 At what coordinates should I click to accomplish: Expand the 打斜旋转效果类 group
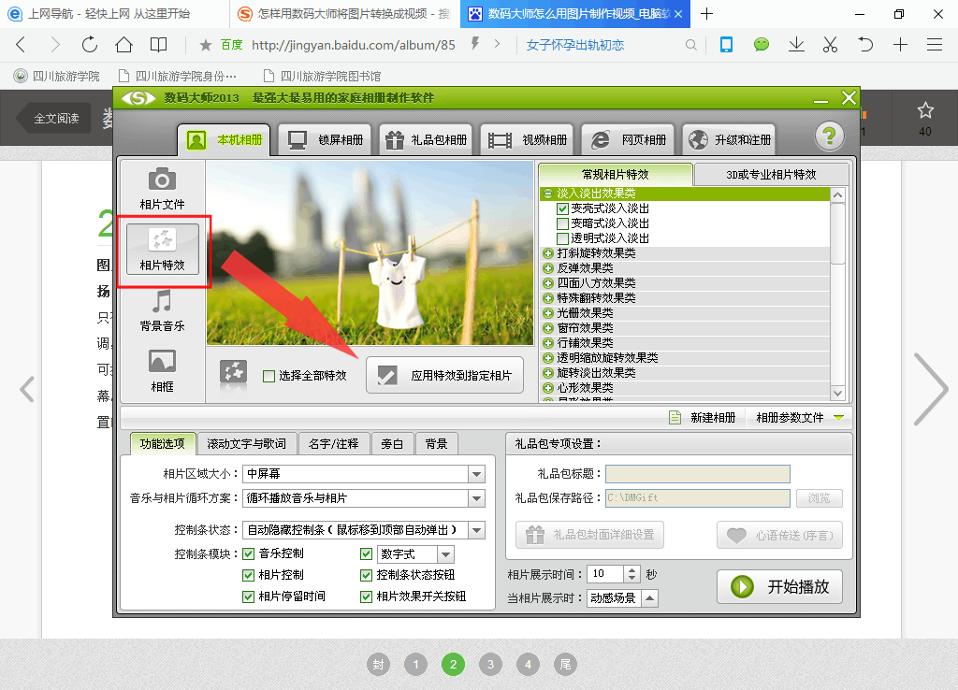click(548, 253)
